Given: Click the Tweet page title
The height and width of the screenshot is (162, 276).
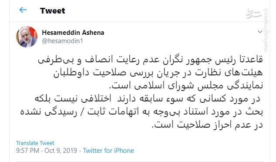Looking at the screenshot, I should (52, 11).
